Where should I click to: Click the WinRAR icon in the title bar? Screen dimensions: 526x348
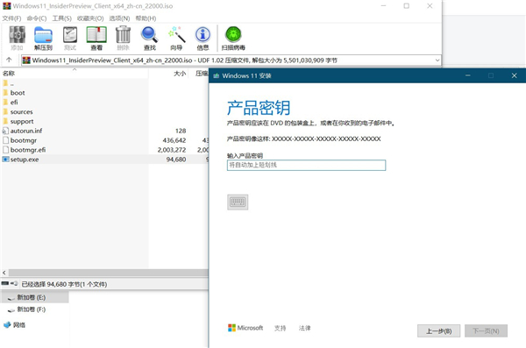click(x=7, y=6)
